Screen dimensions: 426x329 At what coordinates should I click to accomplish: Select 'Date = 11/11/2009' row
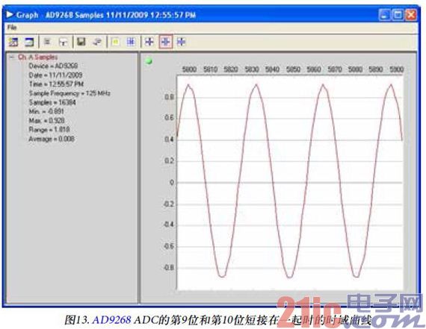pos(55,75)
